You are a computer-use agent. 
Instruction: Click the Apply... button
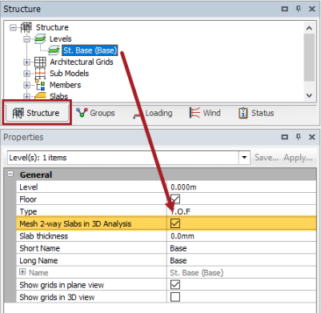tap(298, 158)
